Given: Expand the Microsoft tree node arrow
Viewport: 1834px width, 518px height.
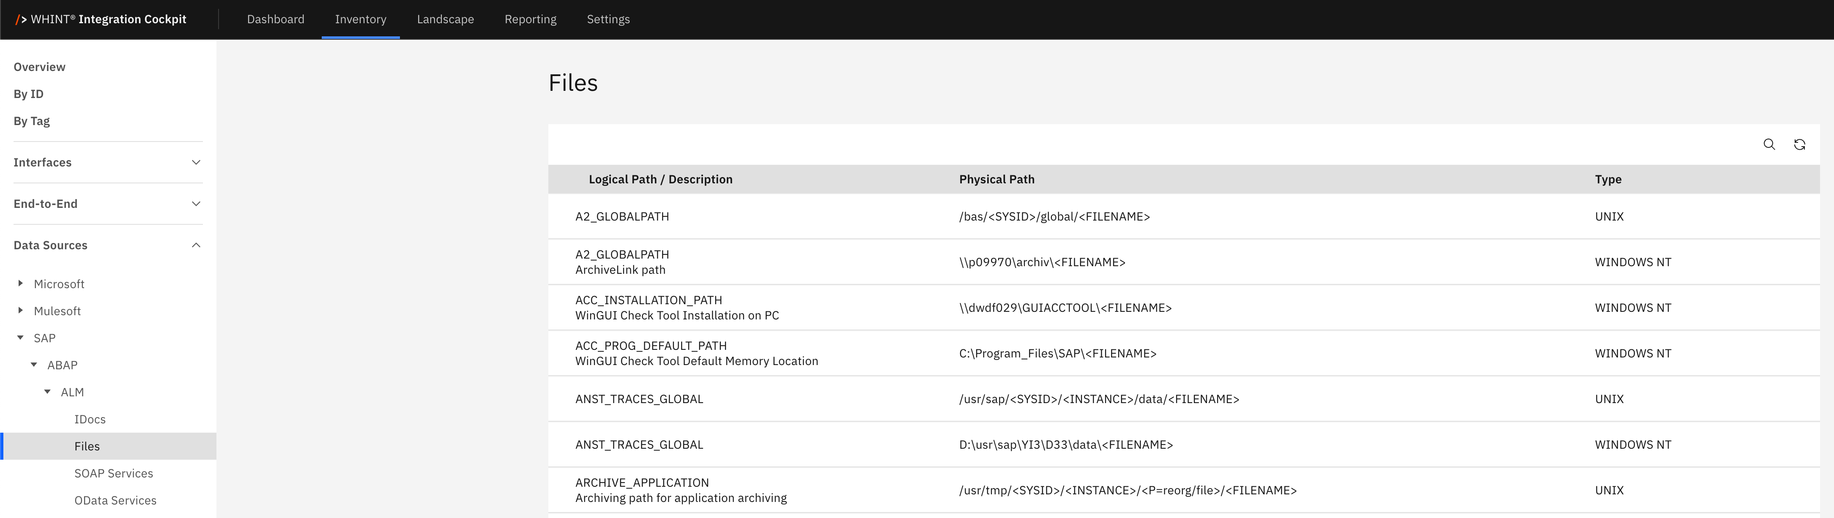Looking at the screenshot, I should (x=21, y=283).
